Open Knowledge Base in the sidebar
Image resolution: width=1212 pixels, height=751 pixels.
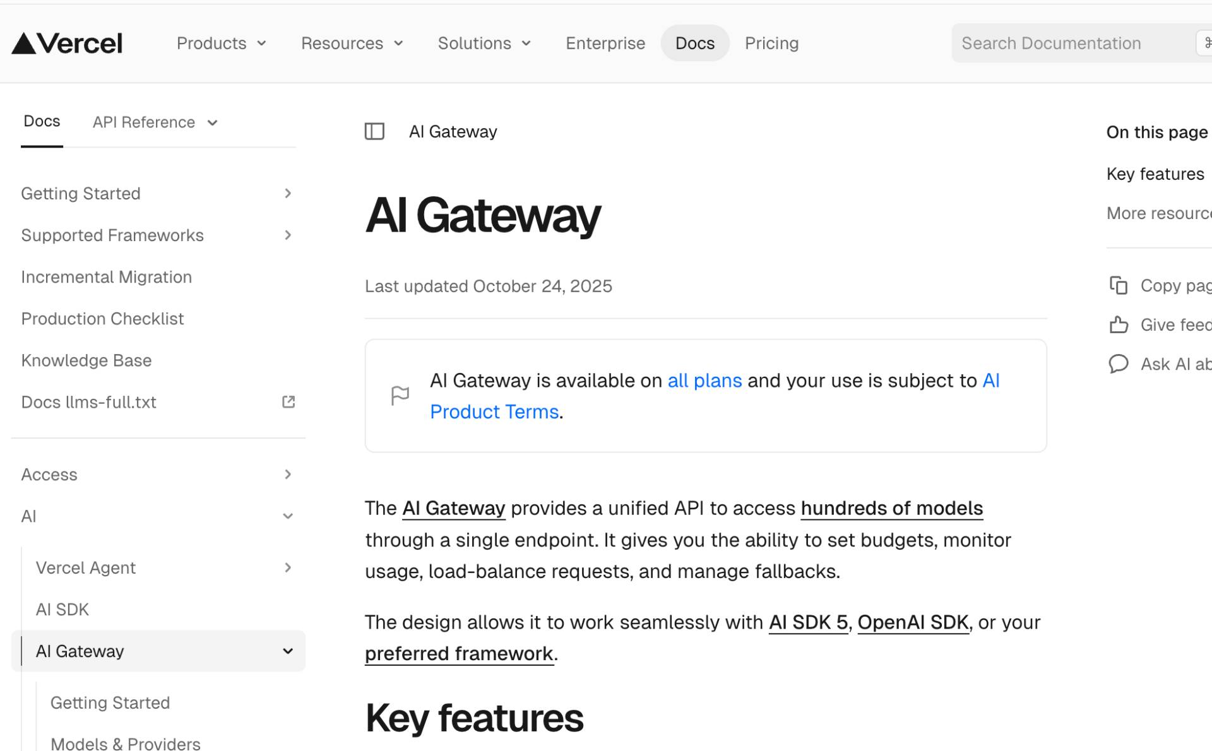click(86, 360)
